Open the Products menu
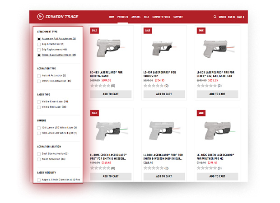280x203 pixels. [123, 17]
